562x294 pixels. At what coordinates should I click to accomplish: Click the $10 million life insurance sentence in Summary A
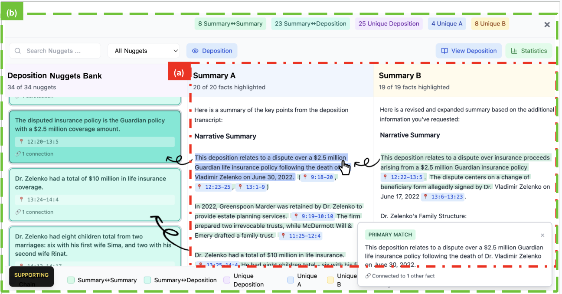click(270, 255)
